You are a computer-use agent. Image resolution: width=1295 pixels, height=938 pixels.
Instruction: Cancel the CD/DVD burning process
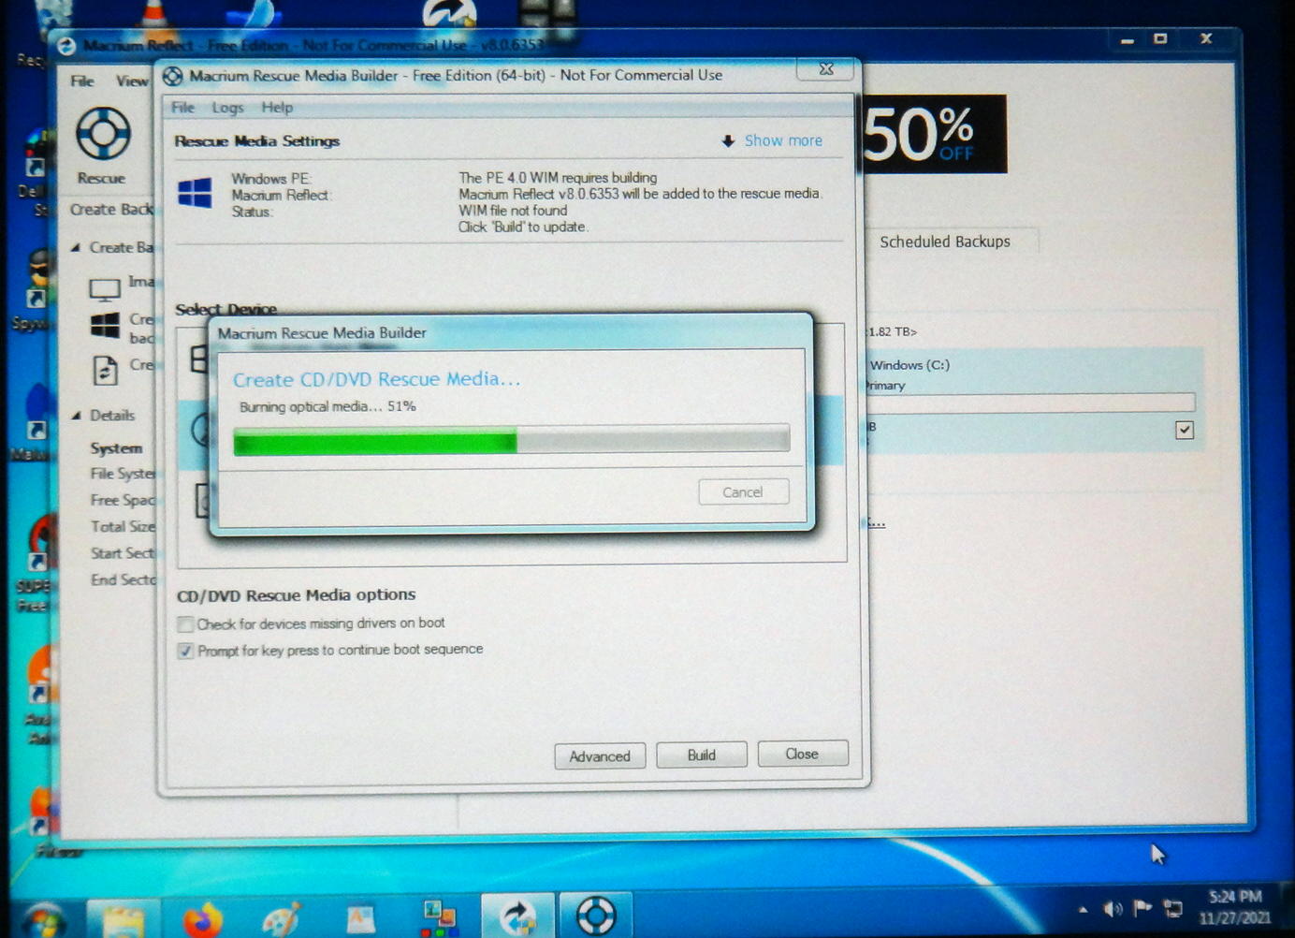(743, 492)
